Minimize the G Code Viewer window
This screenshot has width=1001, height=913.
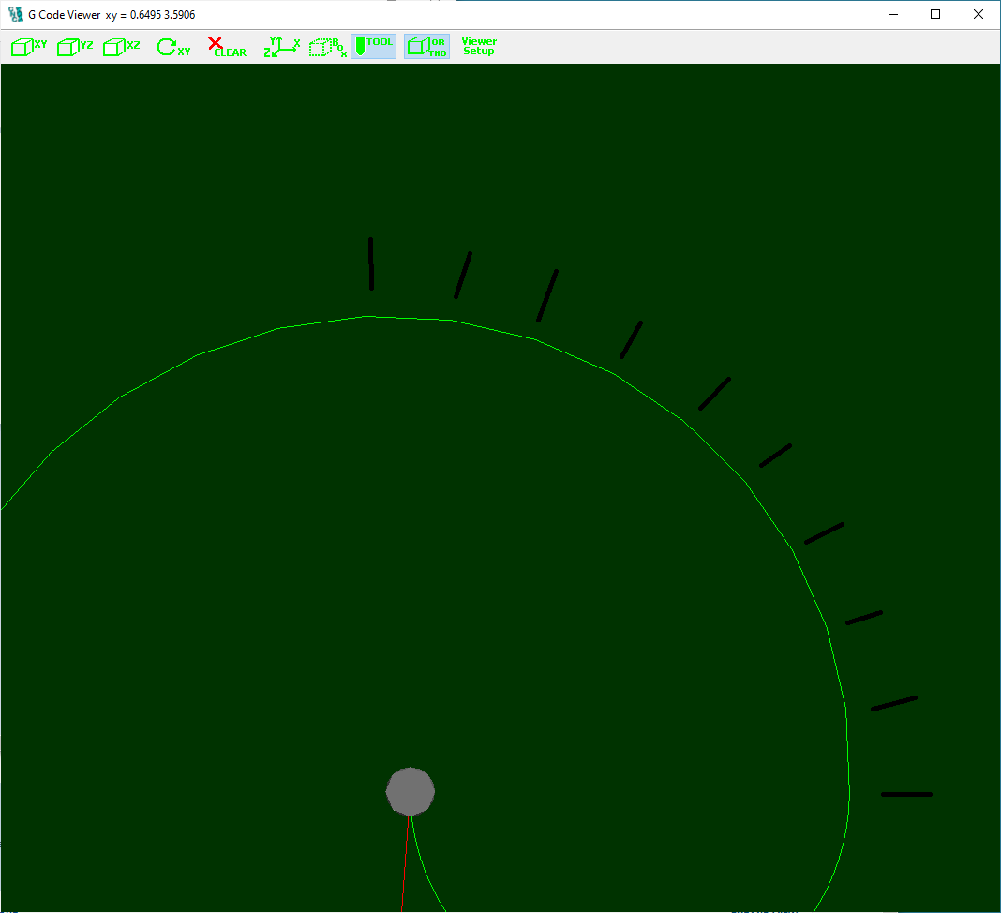pyautogui.click(x=892, y=14)
